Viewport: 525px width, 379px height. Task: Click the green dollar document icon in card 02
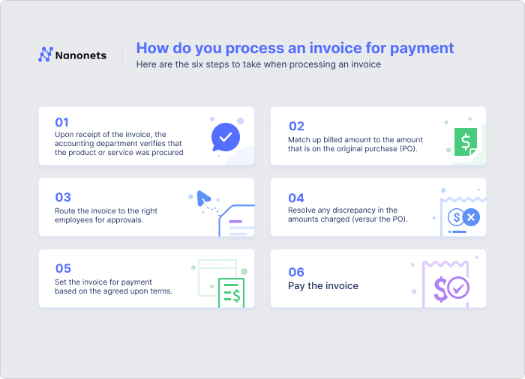[466, 142]
